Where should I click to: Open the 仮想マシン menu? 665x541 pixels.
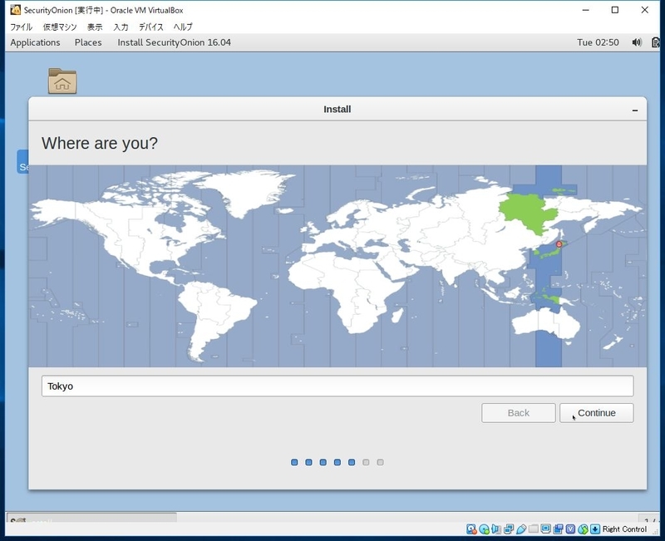pos(60,27)
